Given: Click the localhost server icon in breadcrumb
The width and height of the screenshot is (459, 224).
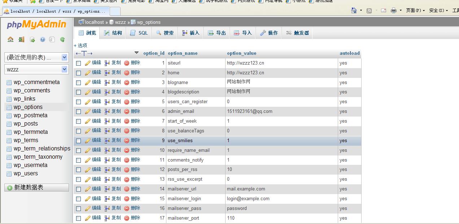Looking at the screenshot, I should (x=81, y=22).
